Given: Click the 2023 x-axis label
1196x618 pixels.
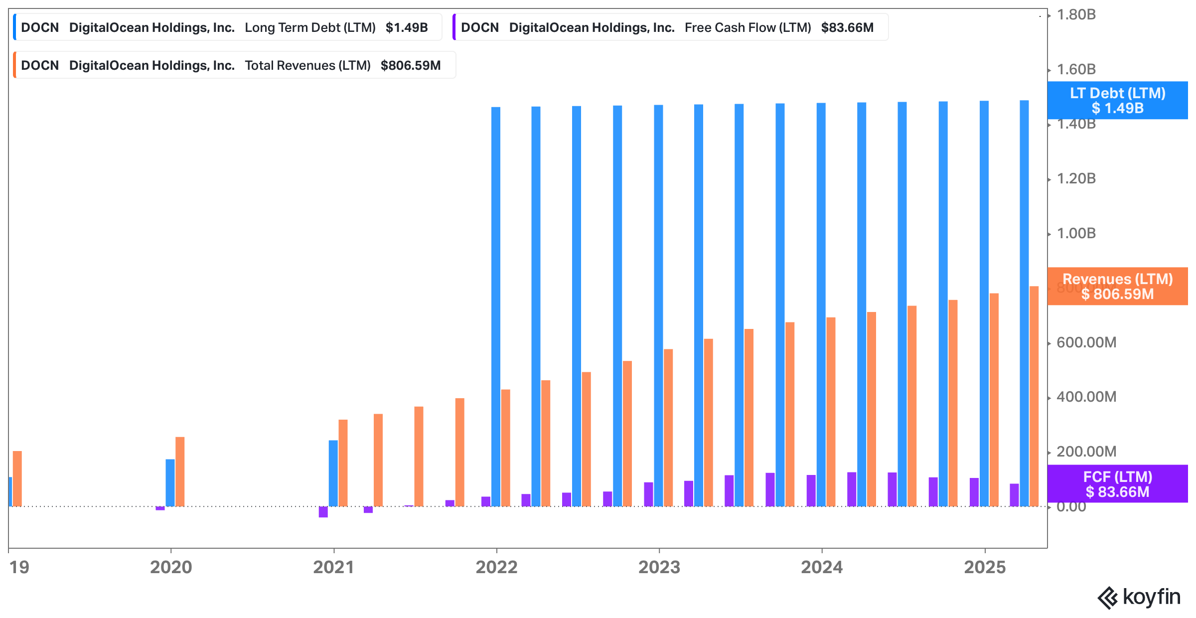Looking at the screenshot, I should pos(659,567).
